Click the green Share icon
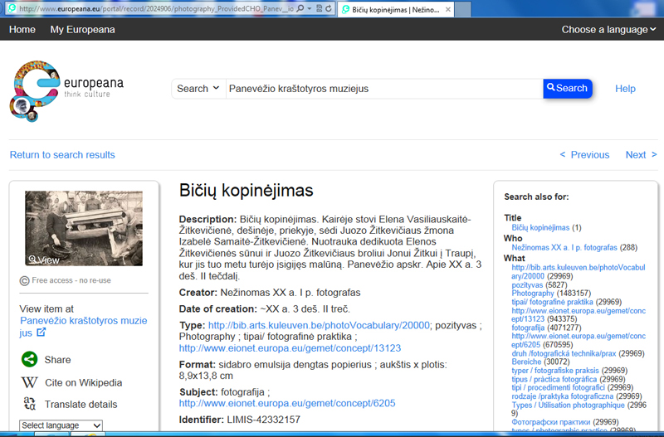Image resolution: width=664 pixels, height=437 pixels. [x=29, y=360]
